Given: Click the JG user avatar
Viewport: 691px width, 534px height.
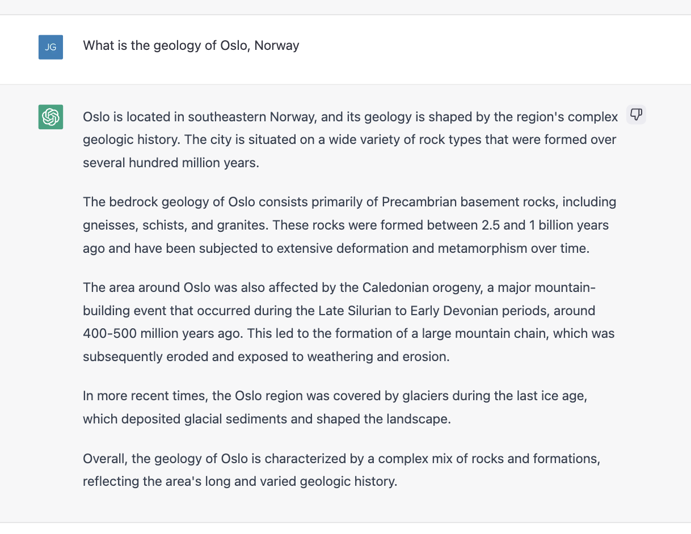Looking at the screenshot, I should (x=50, y=47).
